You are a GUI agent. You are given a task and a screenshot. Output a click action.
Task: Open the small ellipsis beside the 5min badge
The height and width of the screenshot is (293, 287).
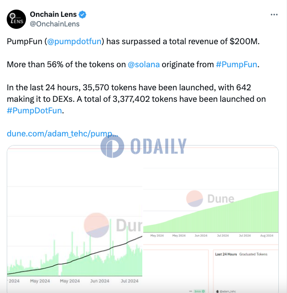tap(190, 291)
